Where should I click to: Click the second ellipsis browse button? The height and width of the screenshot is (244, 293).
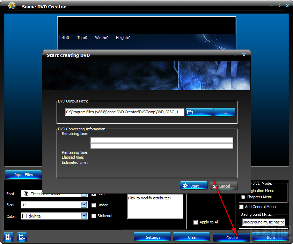click(x=224, y=112)
